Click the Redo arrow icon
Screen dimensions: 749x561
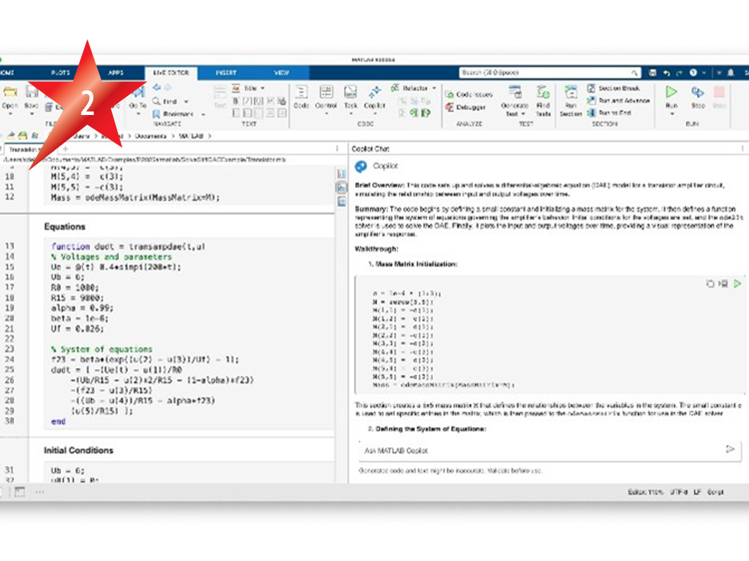pos(680,72)
